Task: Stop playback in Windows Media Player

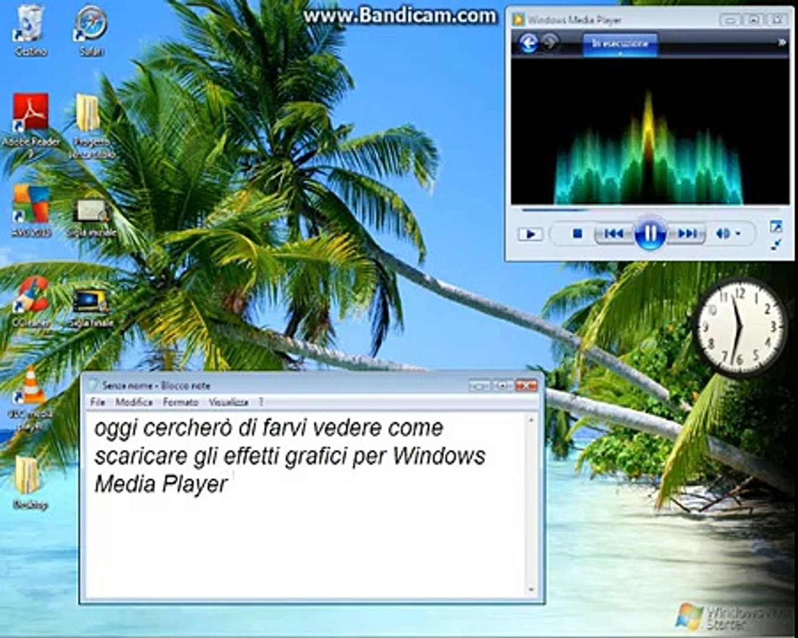Action: click(x=578, y=234)
